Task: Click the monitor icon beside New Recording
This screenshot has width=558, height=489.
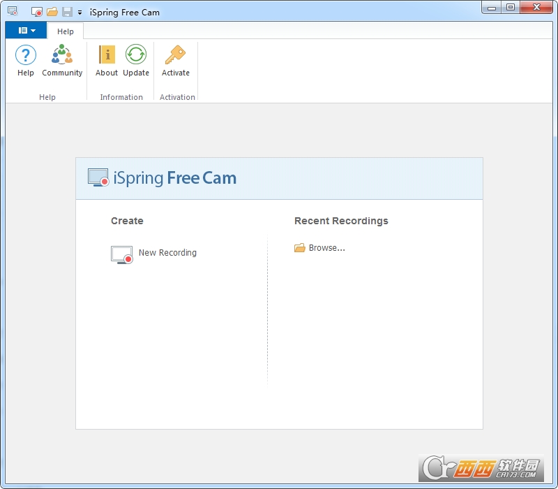Action: 121,254
